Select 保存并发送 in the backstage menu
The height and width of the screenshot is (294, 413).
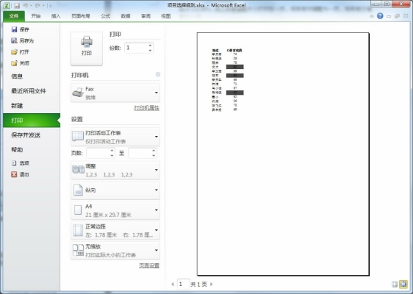tap(26, 135)
